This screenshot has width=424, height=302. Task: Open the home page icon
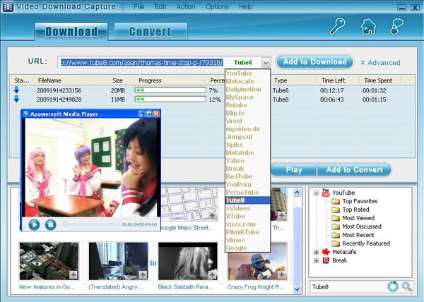[x=368, y=26]
